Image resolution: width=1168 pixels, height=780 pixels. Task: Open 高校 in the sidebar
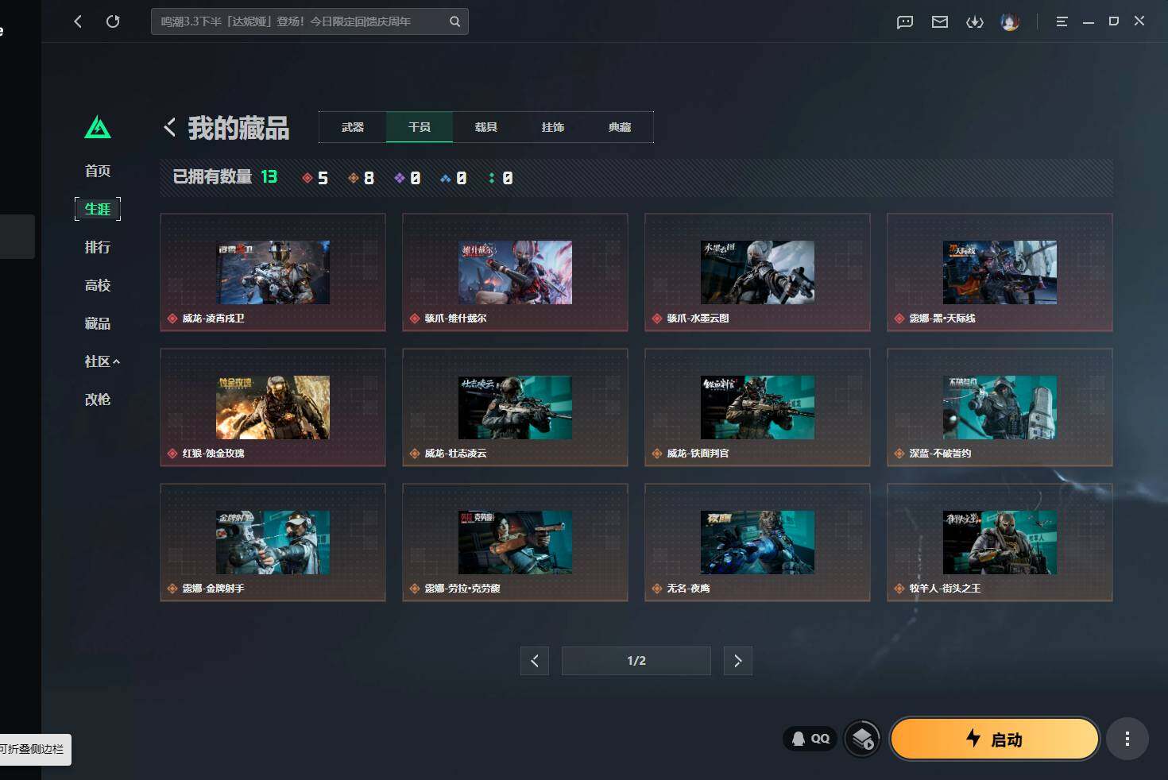[x=98, y=285]
